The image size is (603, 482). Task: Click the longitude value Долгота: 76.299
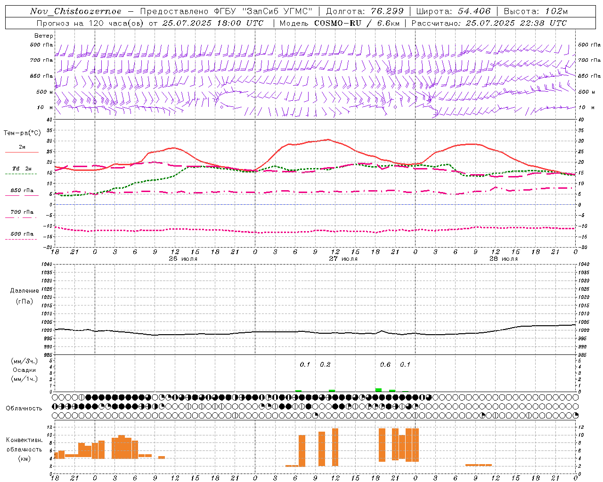pyautogui.click(x=365, y=11)
